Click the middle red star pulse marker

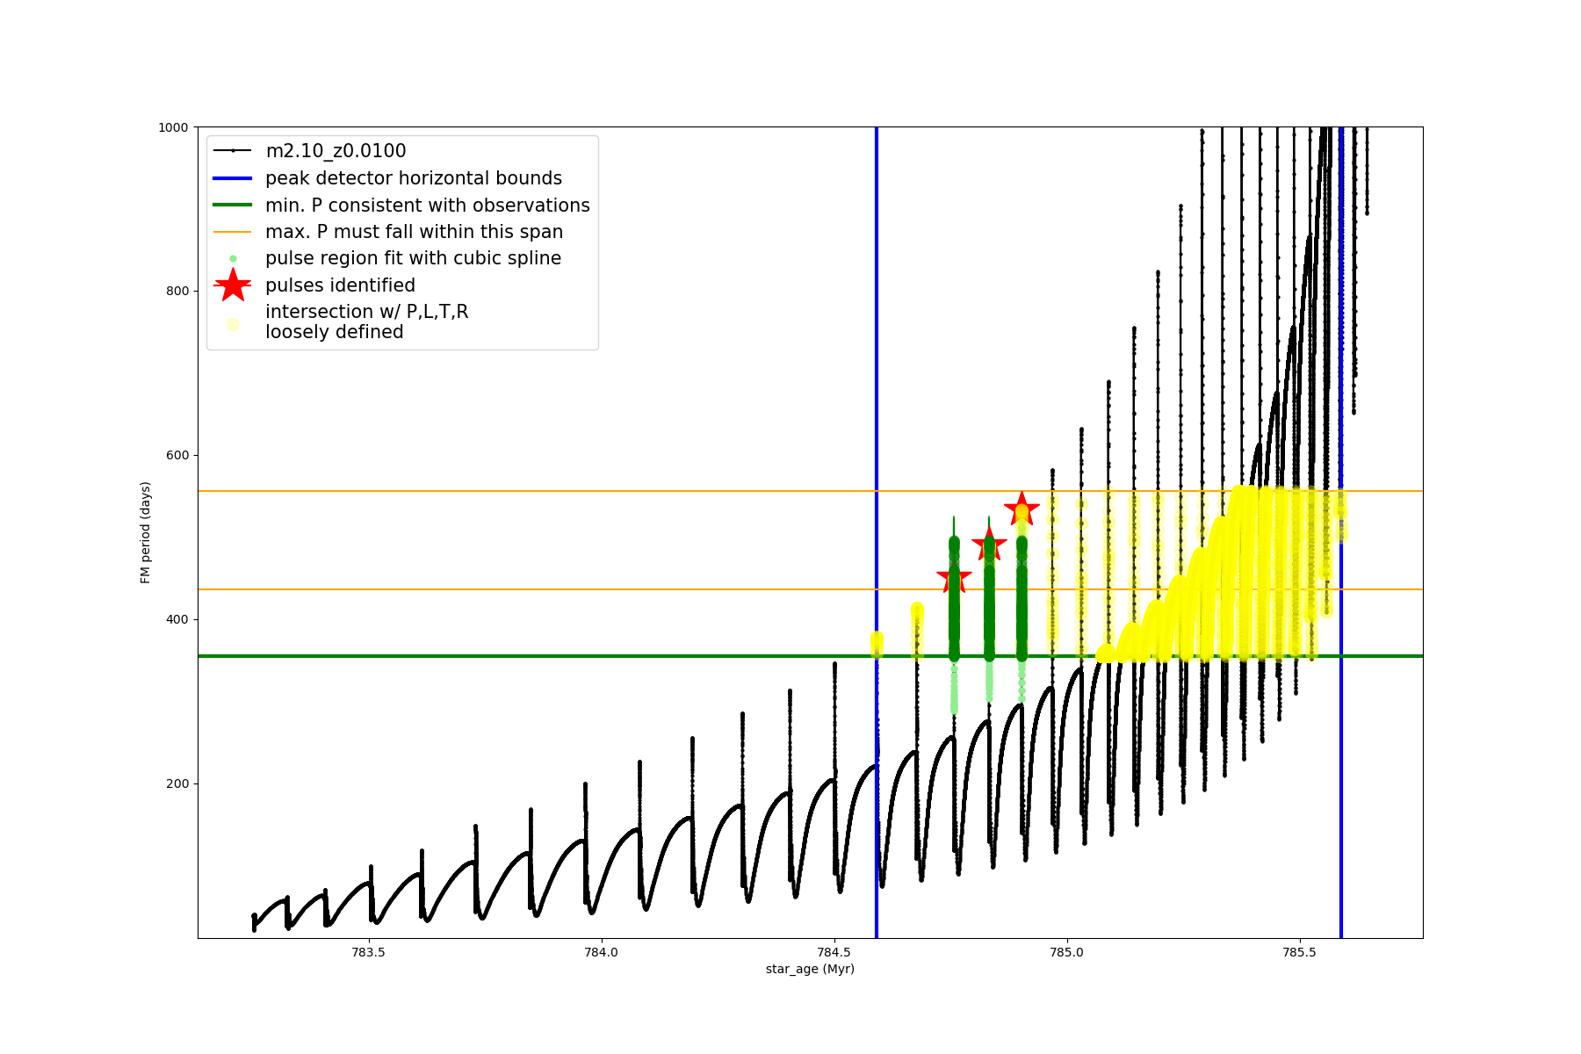tap(989, 545)
